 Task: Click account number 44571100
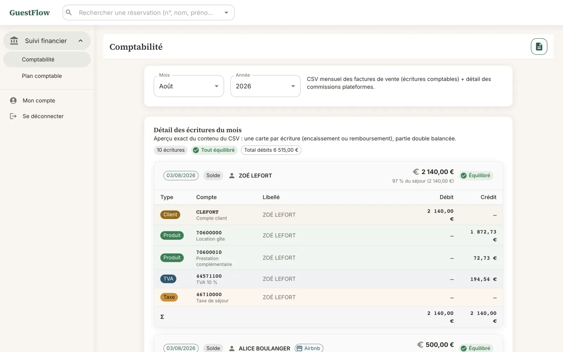tap(209, 276)
